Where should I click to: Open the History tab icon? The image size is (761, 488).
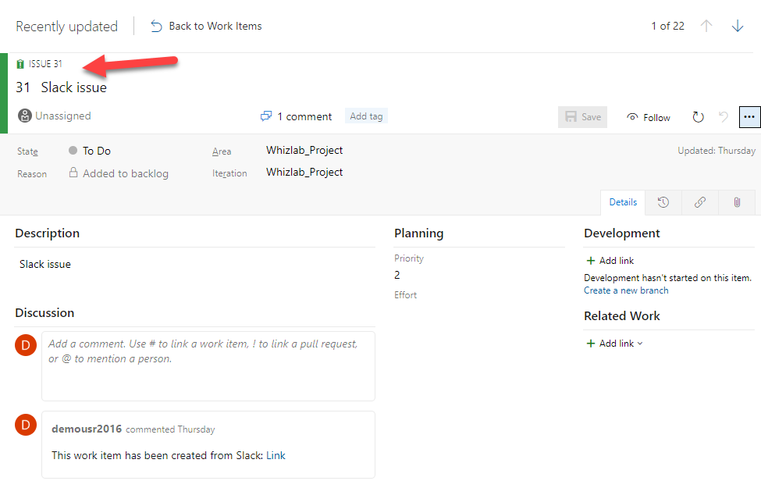pos(663,202)
